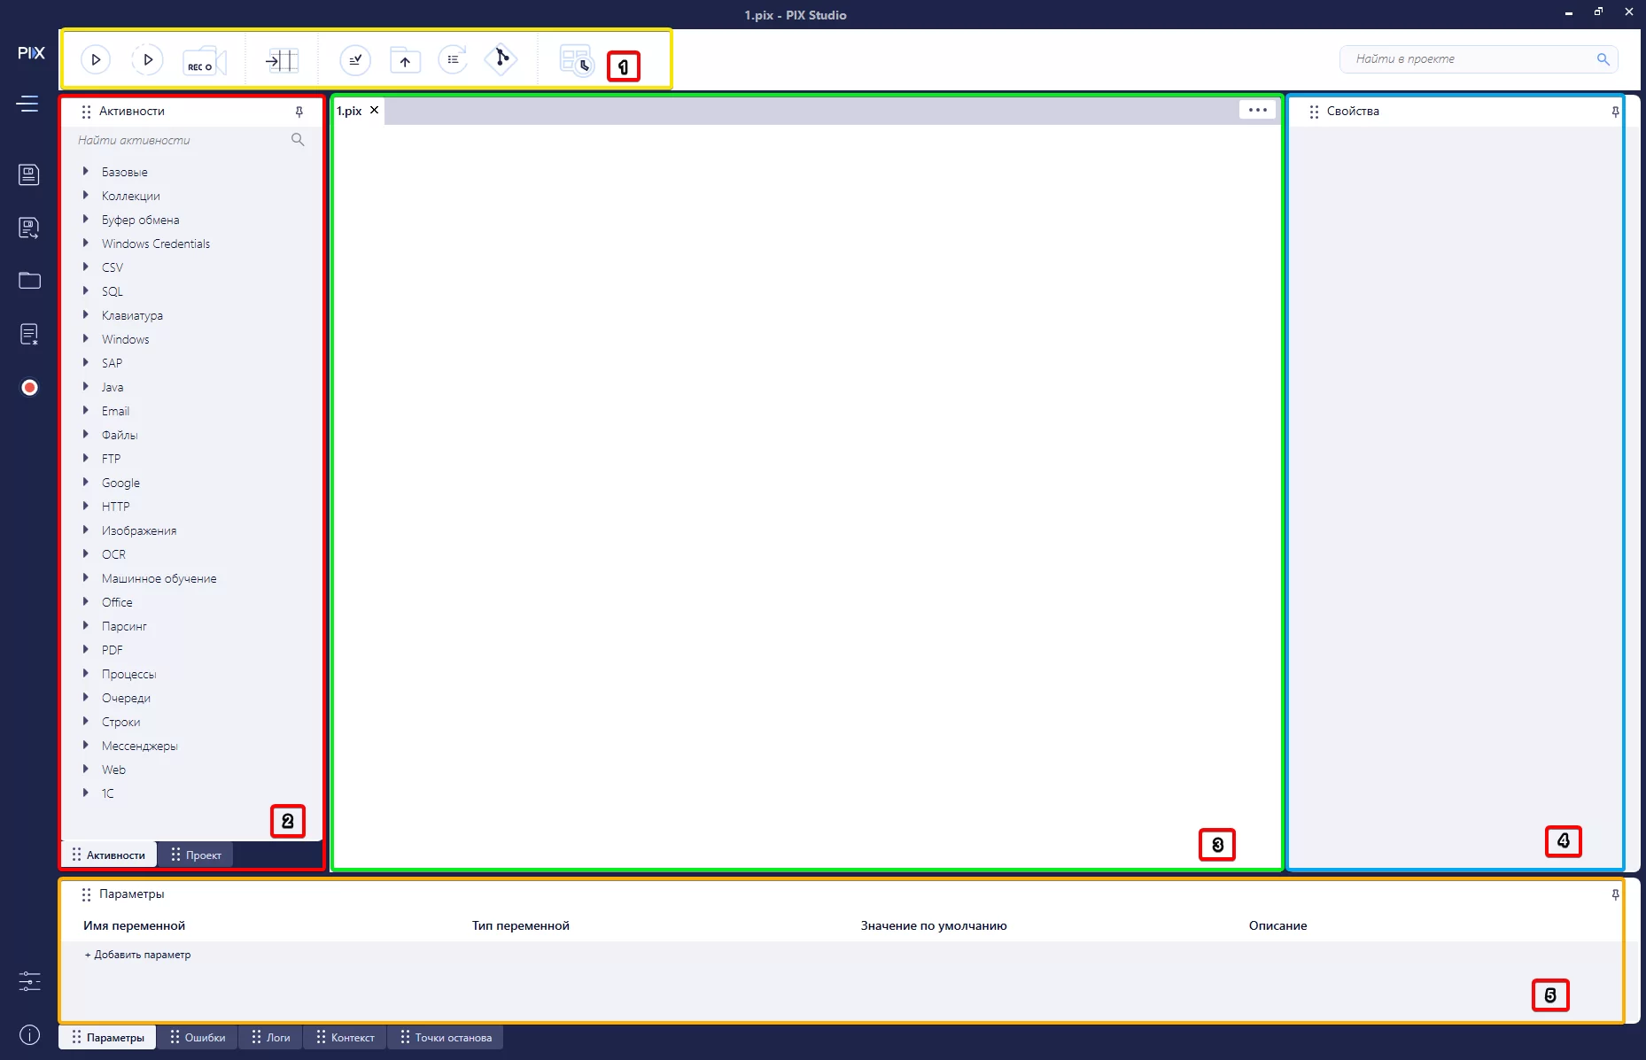1646x1060 pixels.
Task: Open the settings sliders icon
Action: point(29,981)
